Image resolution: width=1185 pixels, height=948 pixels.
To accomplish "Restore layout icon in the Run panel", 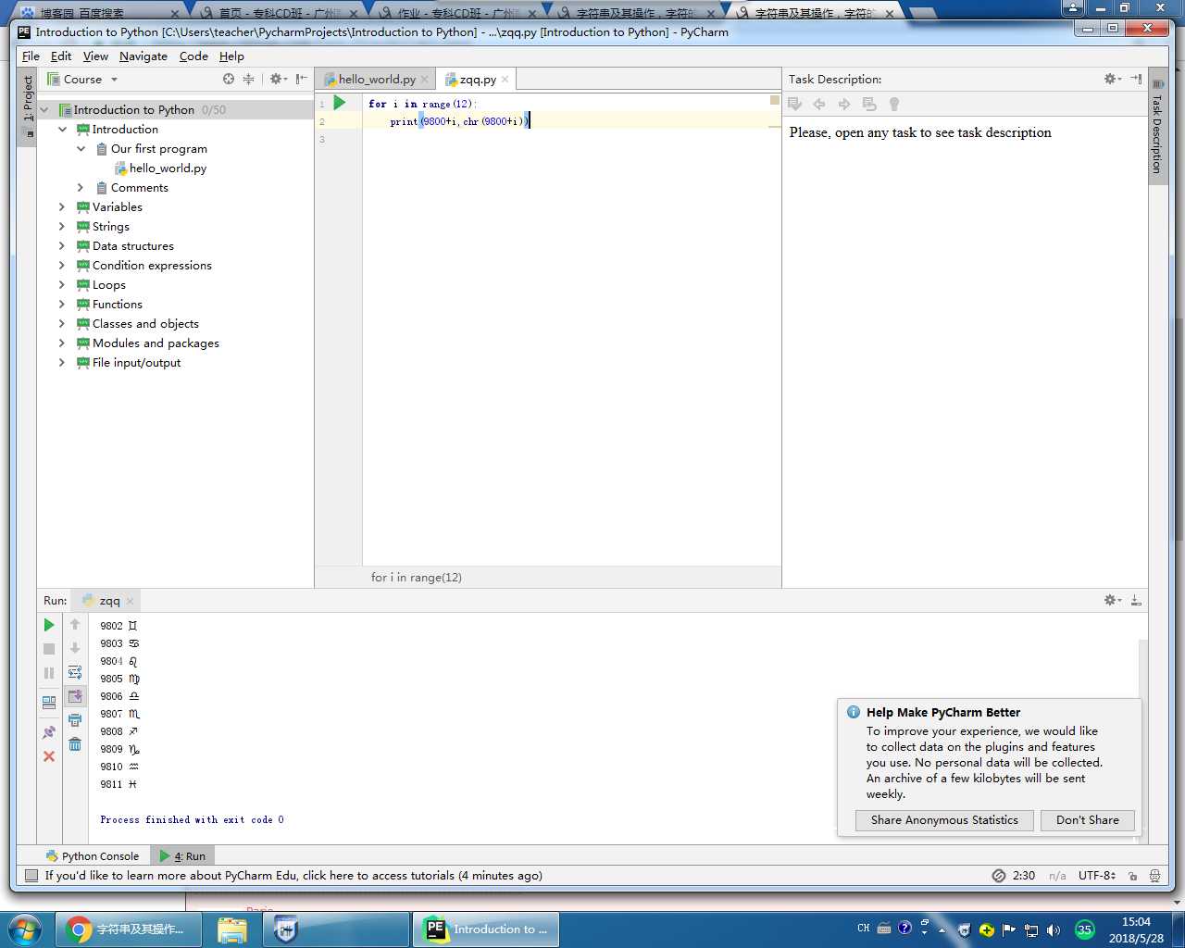I will click(x=49, y=703).
